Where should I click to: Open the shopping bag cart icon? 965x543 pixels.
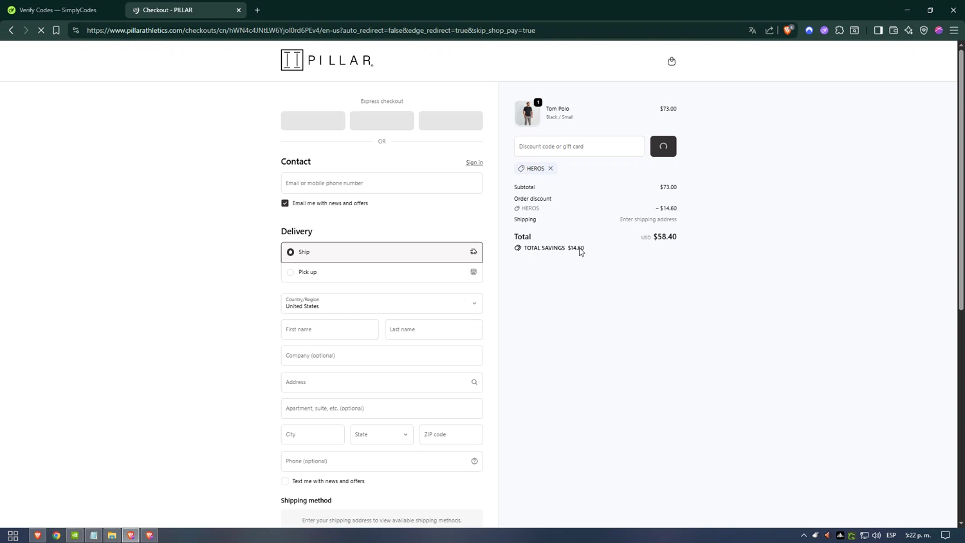(672, 61)
